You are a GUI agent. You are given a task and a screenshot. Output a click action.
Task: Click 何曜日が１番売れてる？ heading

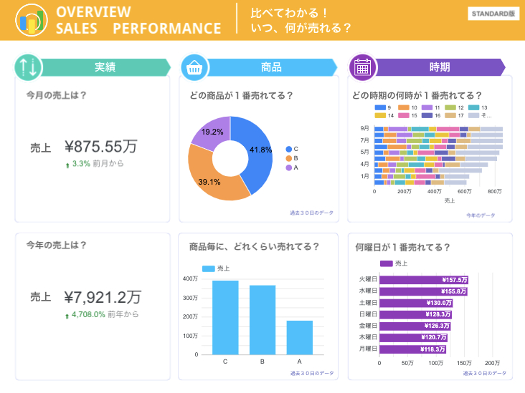(402, 247)
